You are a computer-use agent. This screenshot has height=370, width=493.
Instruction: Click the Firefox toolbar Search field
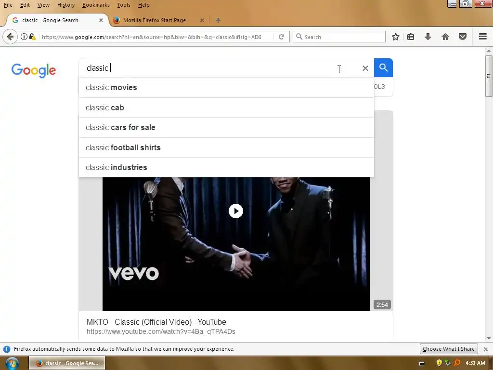tap(339, 37)
